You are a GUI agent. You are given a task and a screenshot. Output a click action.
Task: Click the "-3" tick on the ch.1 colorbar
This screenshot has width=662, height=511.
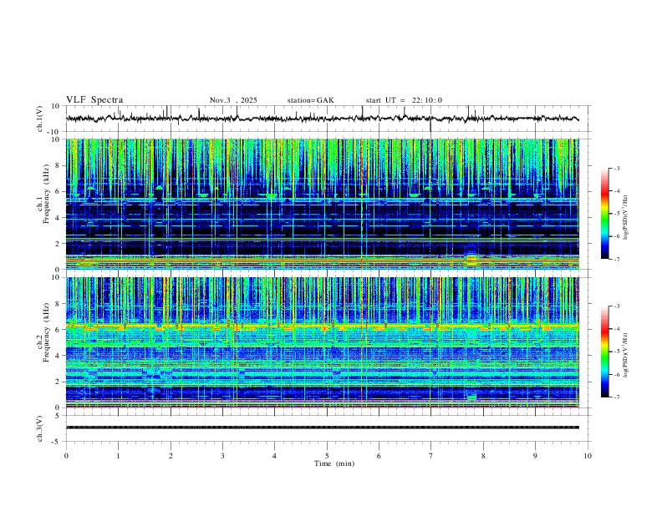pos(617,168)
